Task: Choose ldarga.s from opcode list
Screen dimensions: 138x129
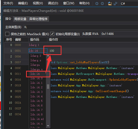Action: 36,69
